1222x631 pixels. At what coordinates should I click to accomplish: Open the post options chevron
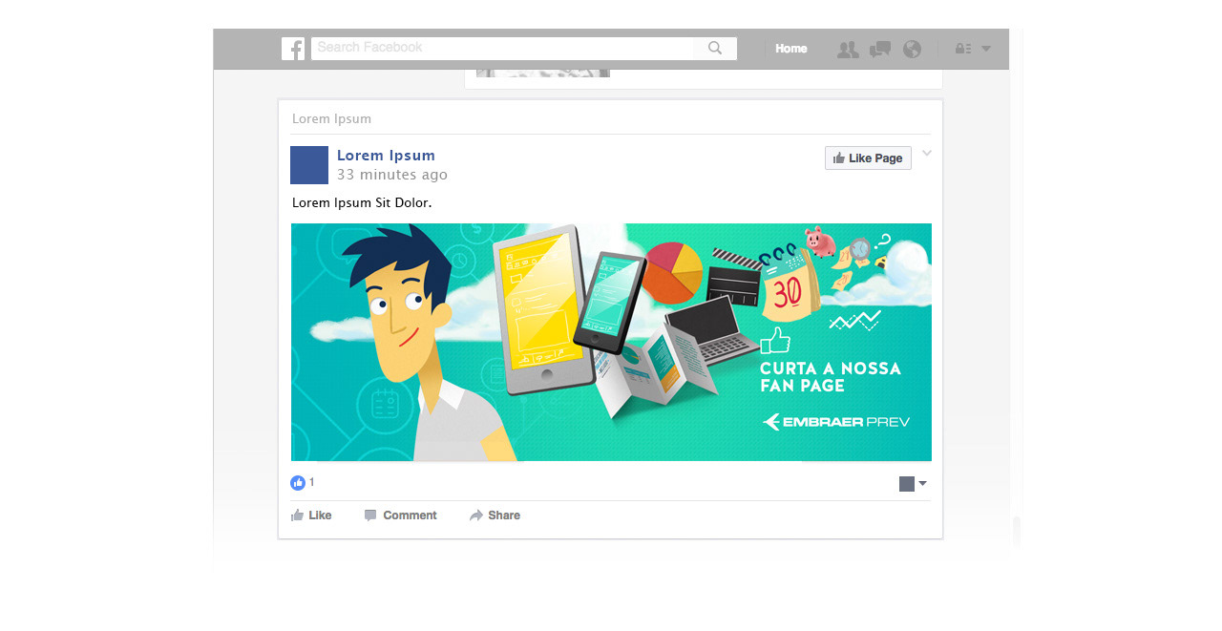coord(927,153)
